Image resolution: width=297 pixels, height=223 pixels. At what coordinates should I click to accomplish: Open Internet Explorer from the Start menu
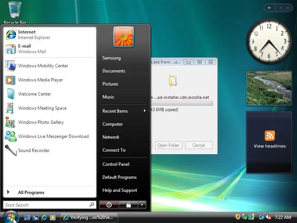[50, 35]
